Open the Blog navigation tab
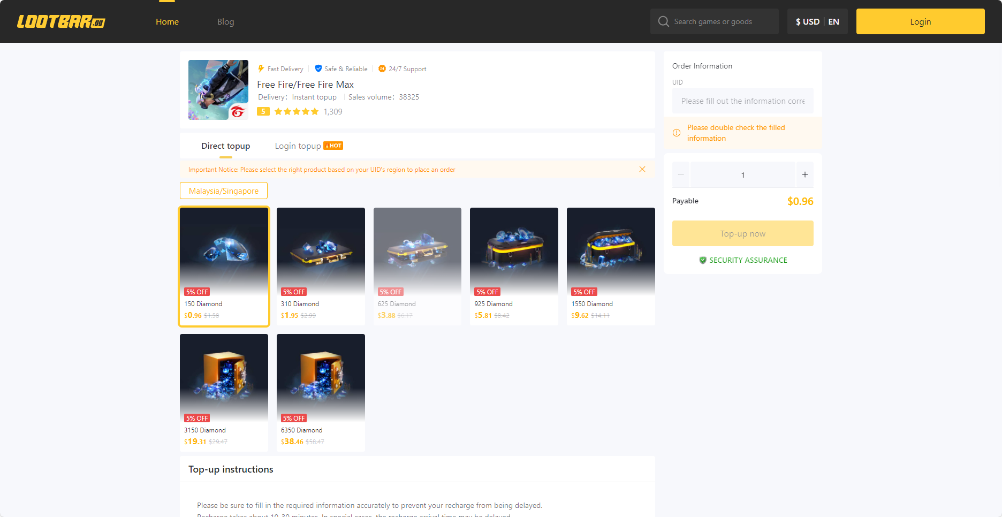The height and width of the screenshot is (517, 1002). click(225, 22)
